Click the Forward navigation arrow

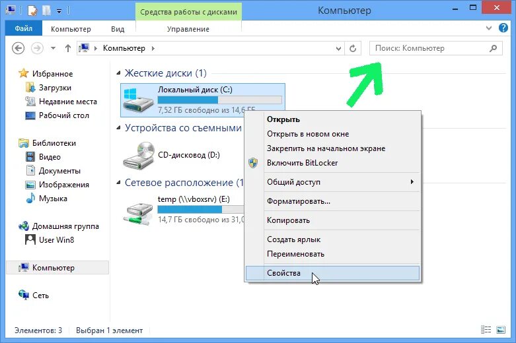pos(37,48)
